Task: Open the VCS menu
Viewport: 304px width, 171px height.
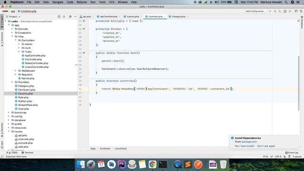Action: (x=112, y=2)
